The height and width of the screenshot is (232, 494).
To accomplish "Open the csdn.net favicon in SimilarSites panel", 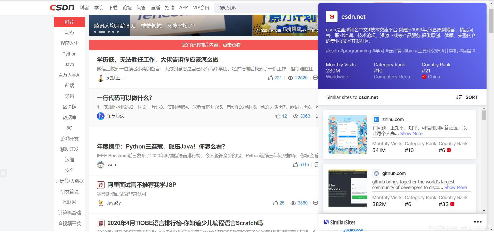I will [x=332, y=17].
